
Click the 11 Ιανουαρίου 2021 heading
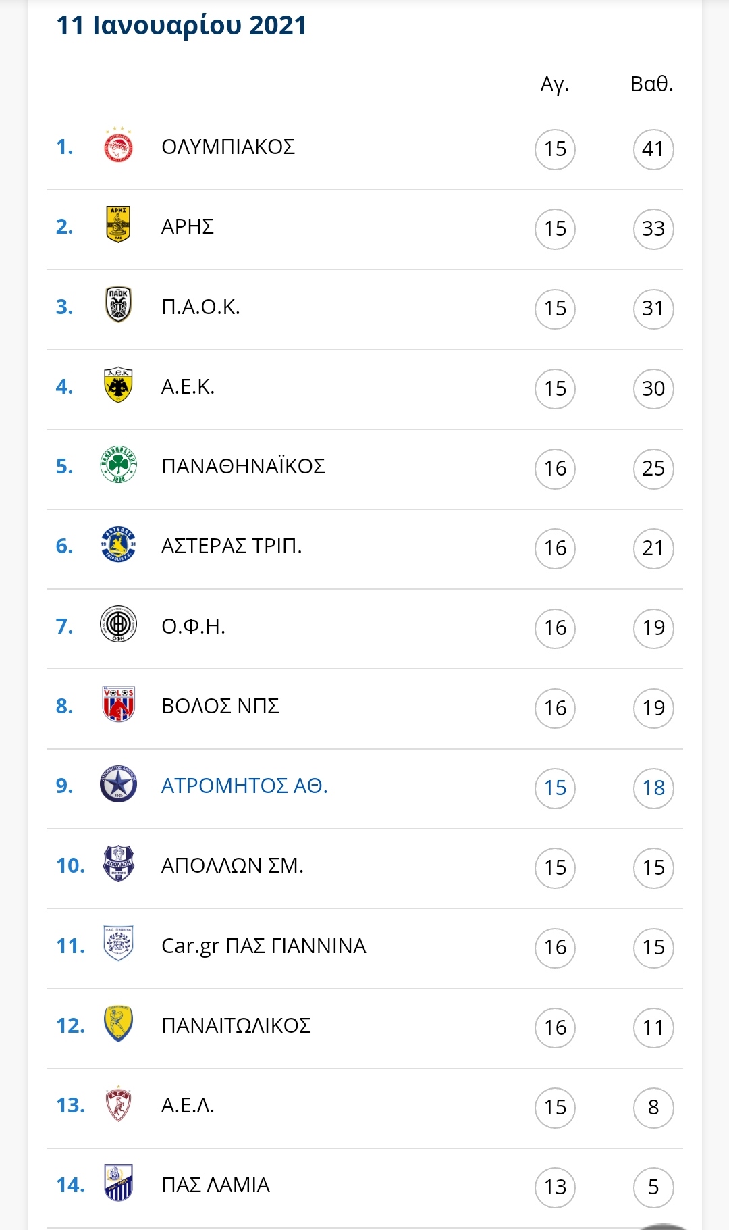point(182,26)
